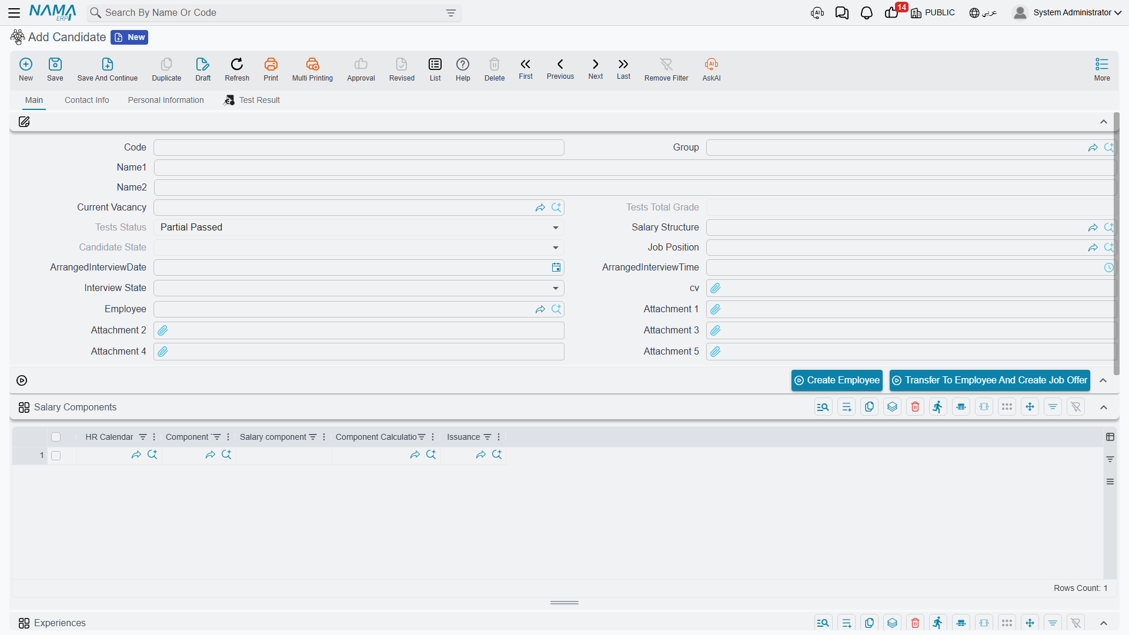Go to First record
The image size is (1129, 635).
click(526, 69)
